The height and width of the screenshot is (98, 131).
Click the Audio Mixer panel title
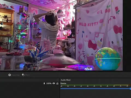[x=66, y=80]
